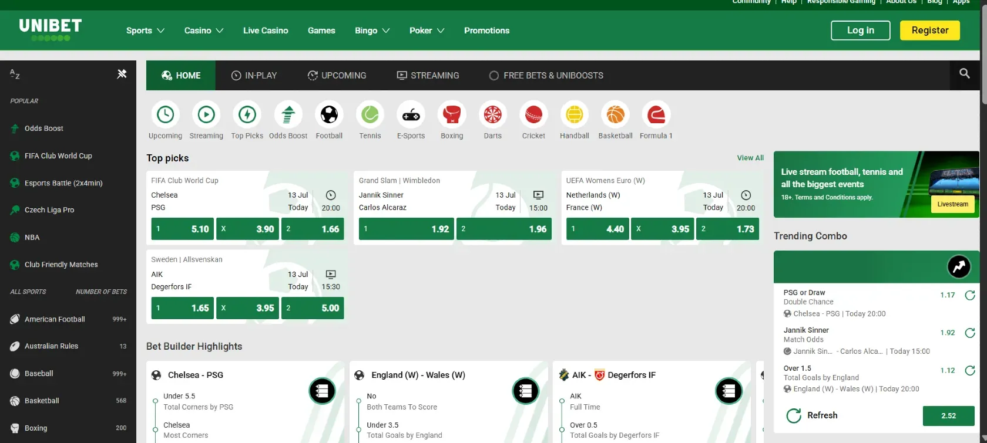Expand the Poker dropdown menu
987x443 pixels.
point(427,31)
